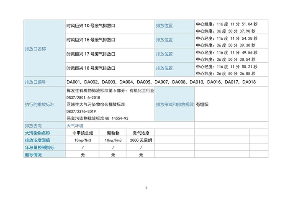Click the DA010 outlet code
Viewport: 293px width, 207px height.
coord(196,82)
